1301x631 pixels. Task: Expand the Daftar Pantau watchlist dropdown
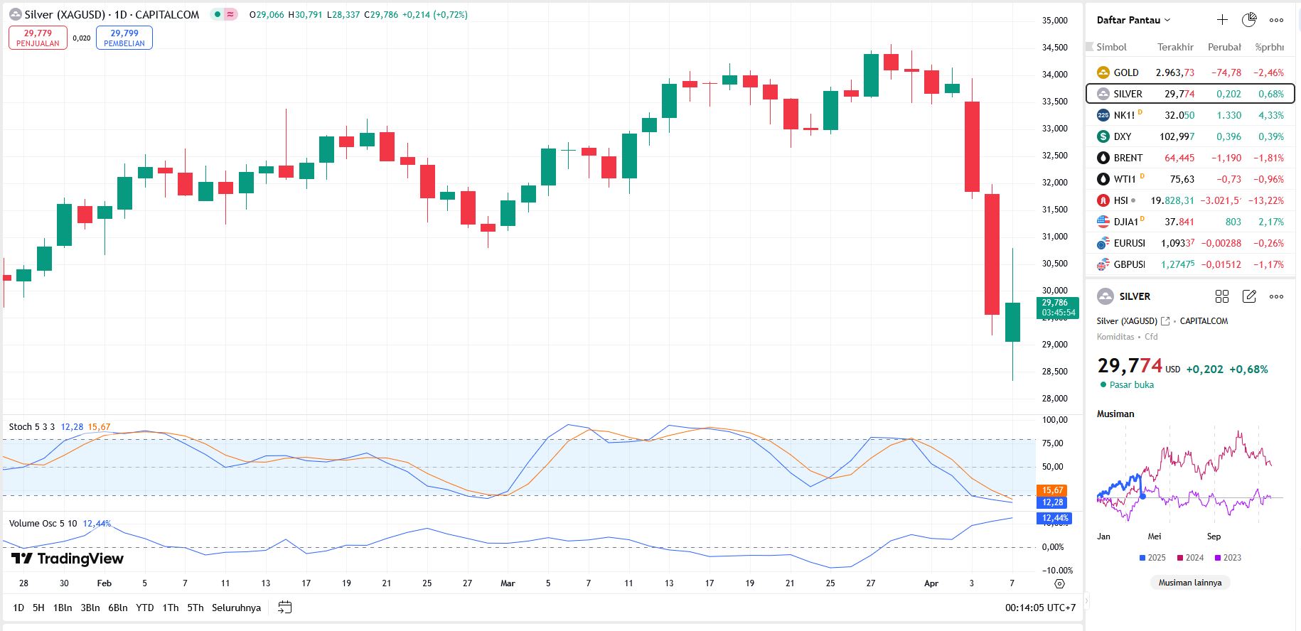(x=1133, y=20)
